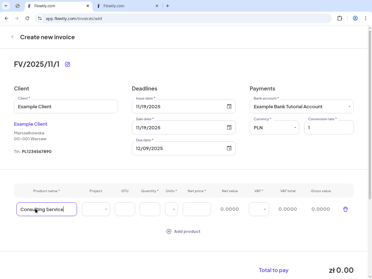This screenshot has height=279, width=372.
Task: Click the browser reload icon
Action: click(27, 18)
